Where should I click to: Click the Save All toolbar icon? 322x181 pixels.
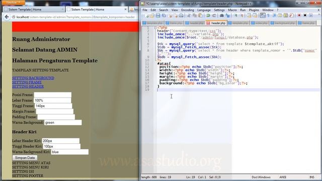(164, 16)
